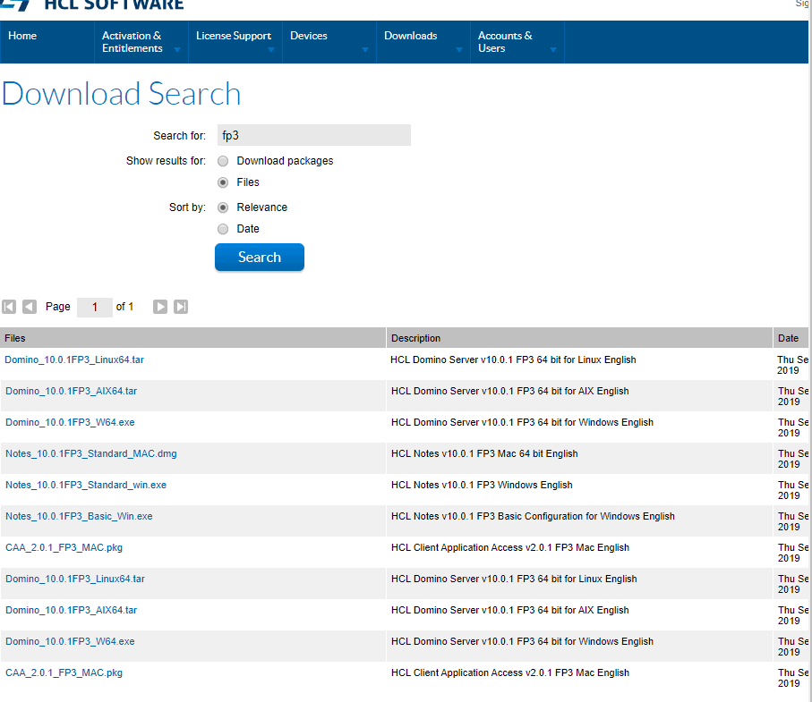Go to the previous results page
Screen dimensions: 812x702
click(30, 307)
